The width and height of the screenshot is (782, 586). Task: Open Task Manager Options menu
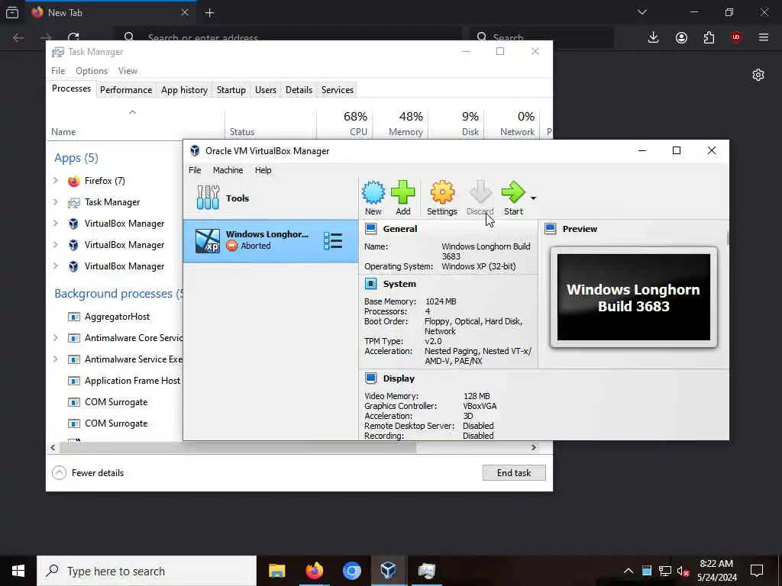pos(92,71)
